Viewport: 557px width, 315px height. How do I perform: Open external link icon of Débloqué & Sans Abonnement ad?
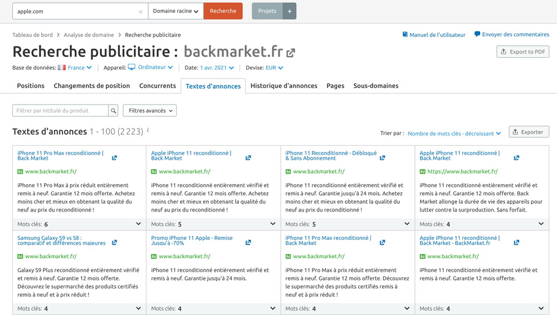[x=382, y=157]
